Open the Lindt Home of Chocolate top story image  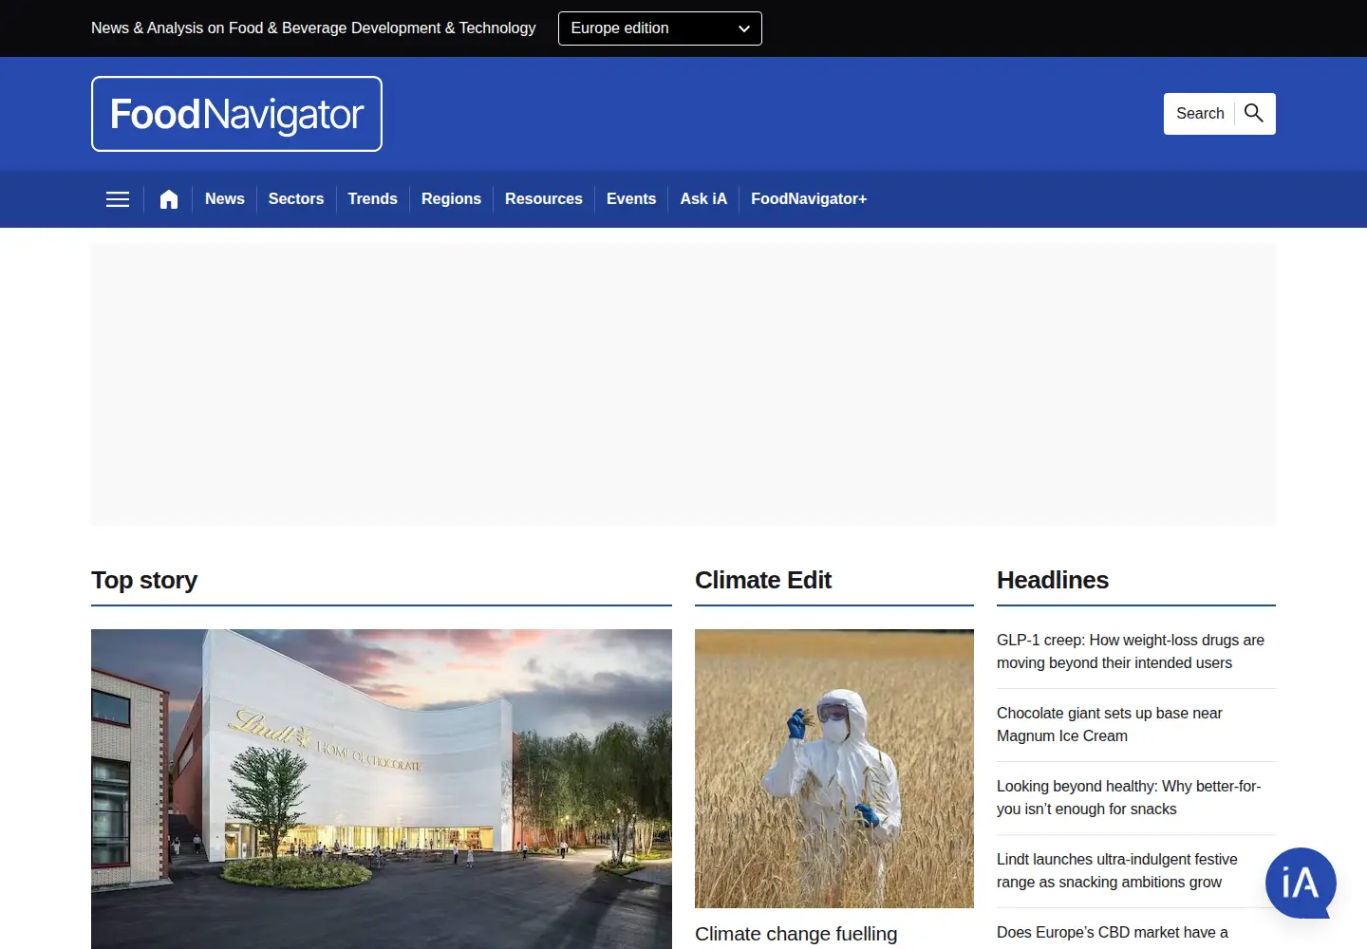click(x=382, y=789)
